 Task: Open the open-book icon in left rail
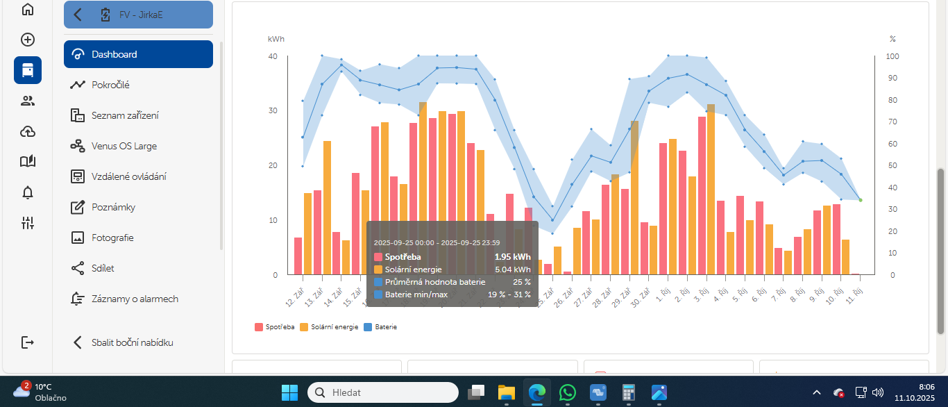point(28,162)
